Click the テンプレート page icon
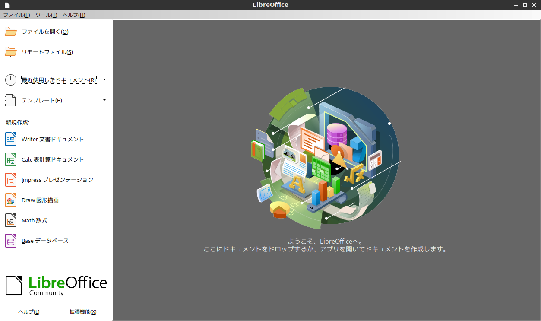Screen dimensions: 541x321 [11, 100]
